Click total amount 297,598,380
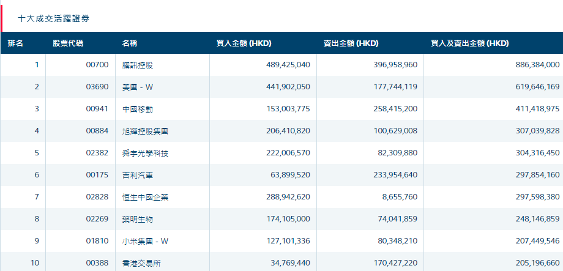This screenshot has height=271, width=563. 537,197
